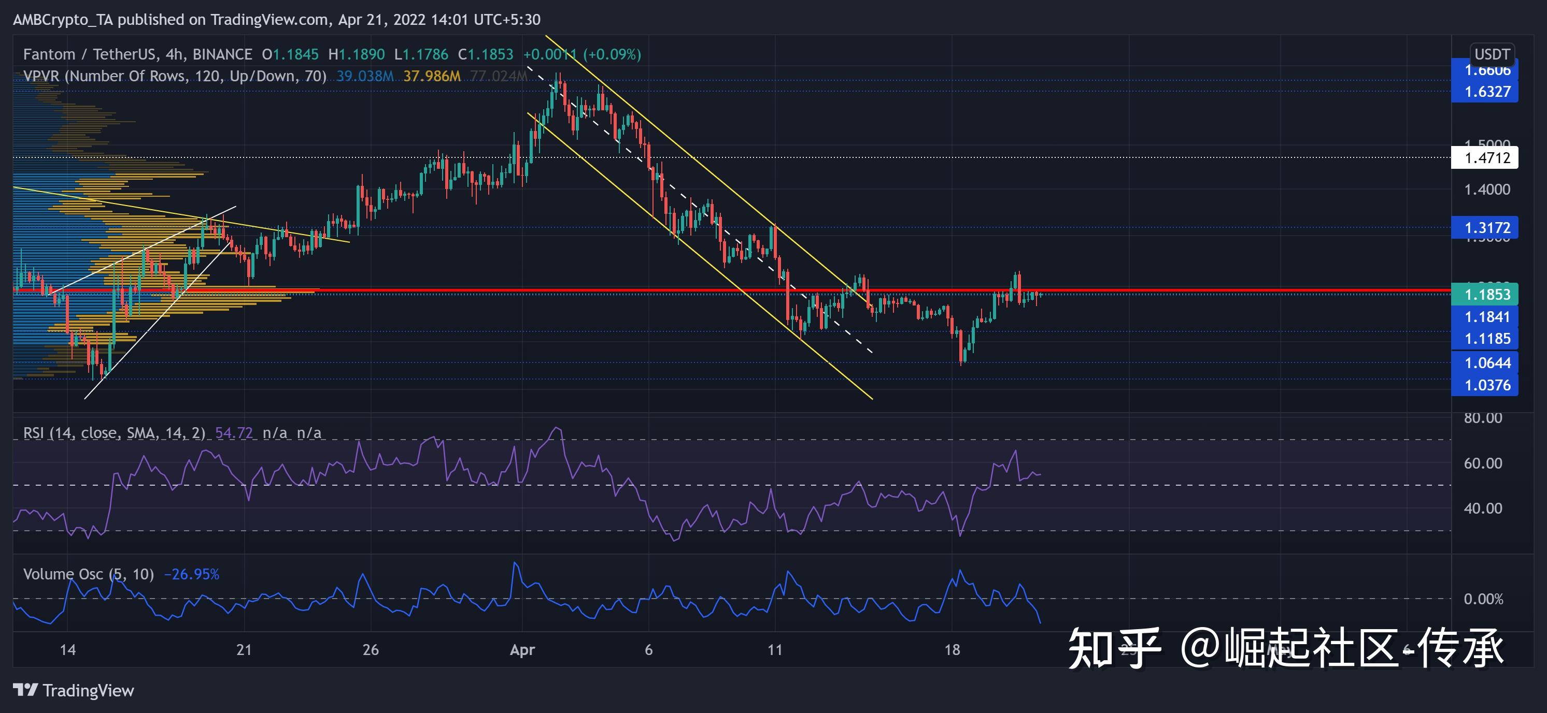Click the open value O1.1845

(x=290, y=54)
